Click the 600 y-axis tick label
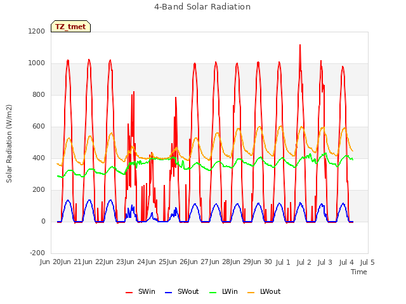 [39, 127]
